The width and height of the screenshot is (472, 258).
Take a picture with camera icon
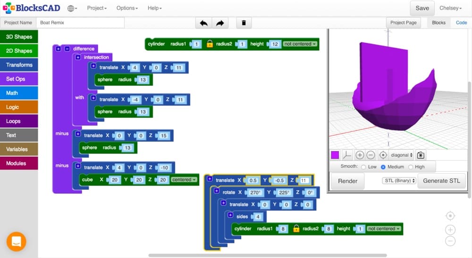[421, 155]
